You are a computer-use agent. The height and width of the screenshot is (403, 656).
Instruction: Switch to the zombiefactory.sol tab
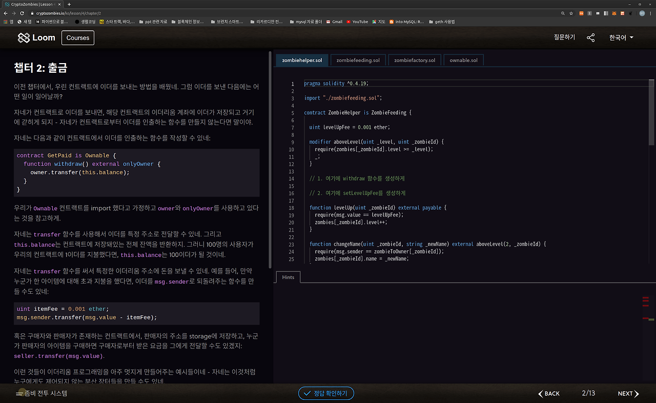point(415,60)
